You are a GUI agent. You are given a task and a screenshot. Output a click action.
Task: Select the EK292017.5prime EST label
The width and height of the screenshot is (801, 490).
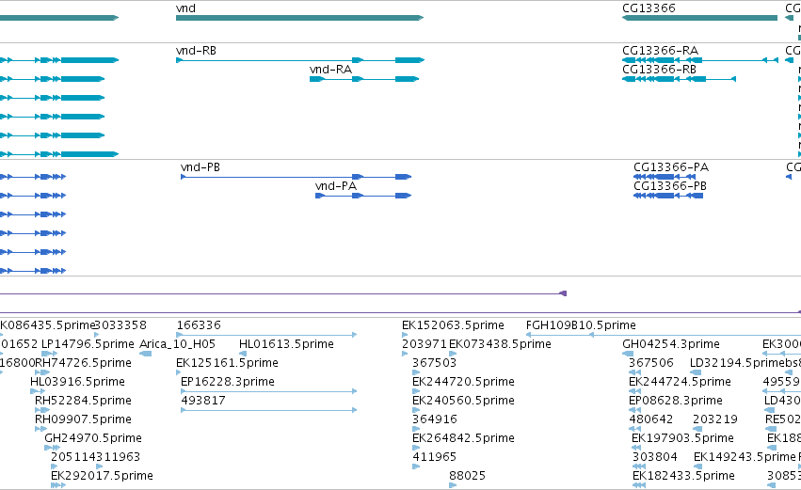tap(102, 476)
